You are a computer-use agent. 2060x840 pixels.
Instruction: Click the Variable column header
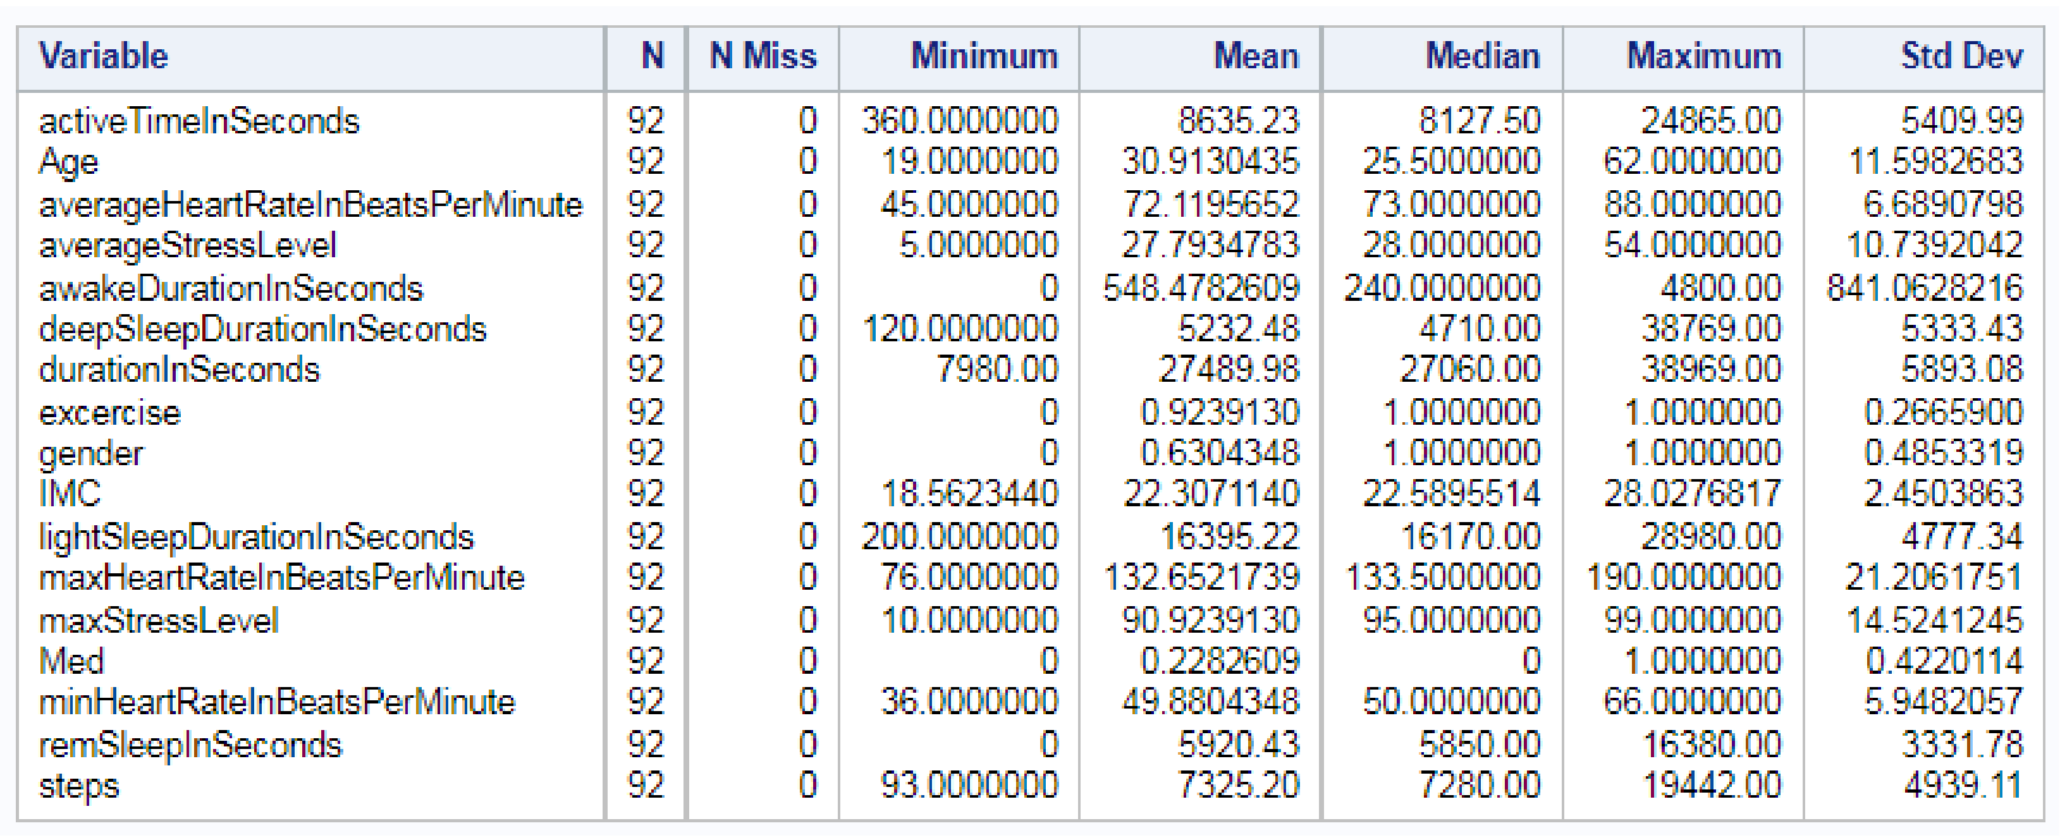pos(104,57)
